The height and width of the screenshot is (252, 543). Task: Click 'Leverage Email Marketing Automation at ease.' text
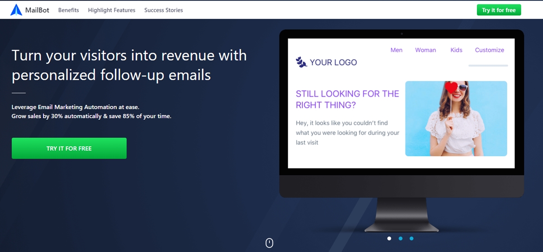coord(76,107)
